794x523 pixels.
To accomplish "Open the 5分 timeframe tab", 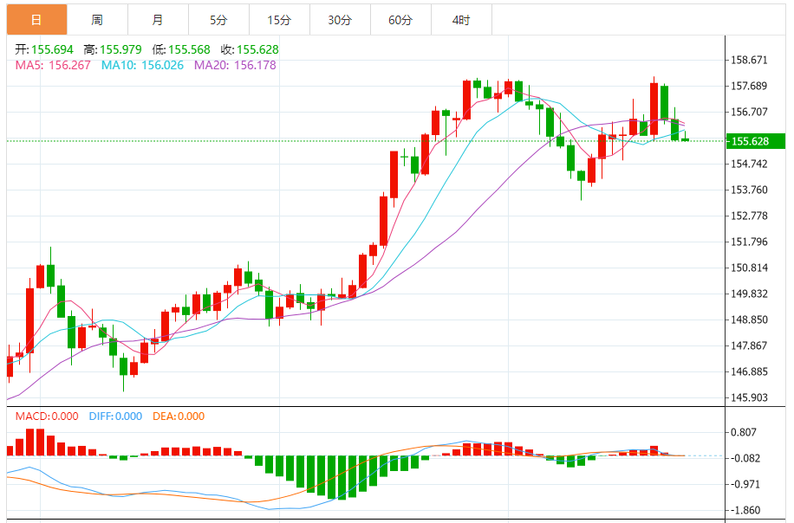I will pos(218,20).
